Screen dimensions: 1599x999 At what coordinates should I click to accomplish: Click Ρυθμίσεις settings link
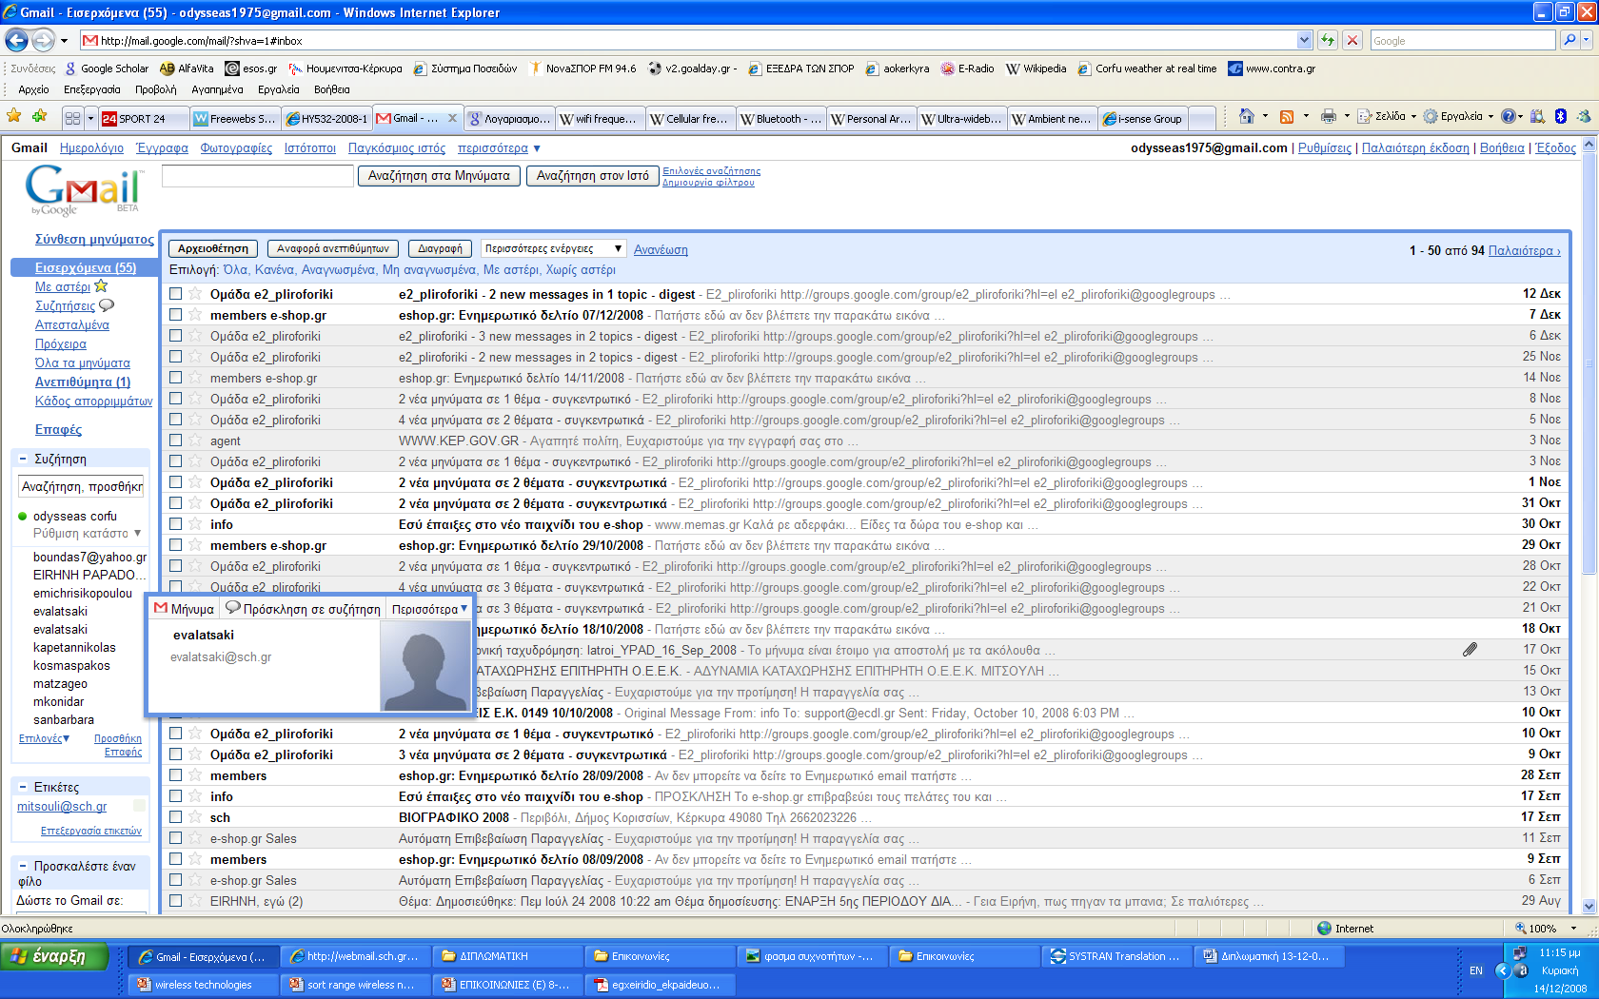coord(1325,148)
